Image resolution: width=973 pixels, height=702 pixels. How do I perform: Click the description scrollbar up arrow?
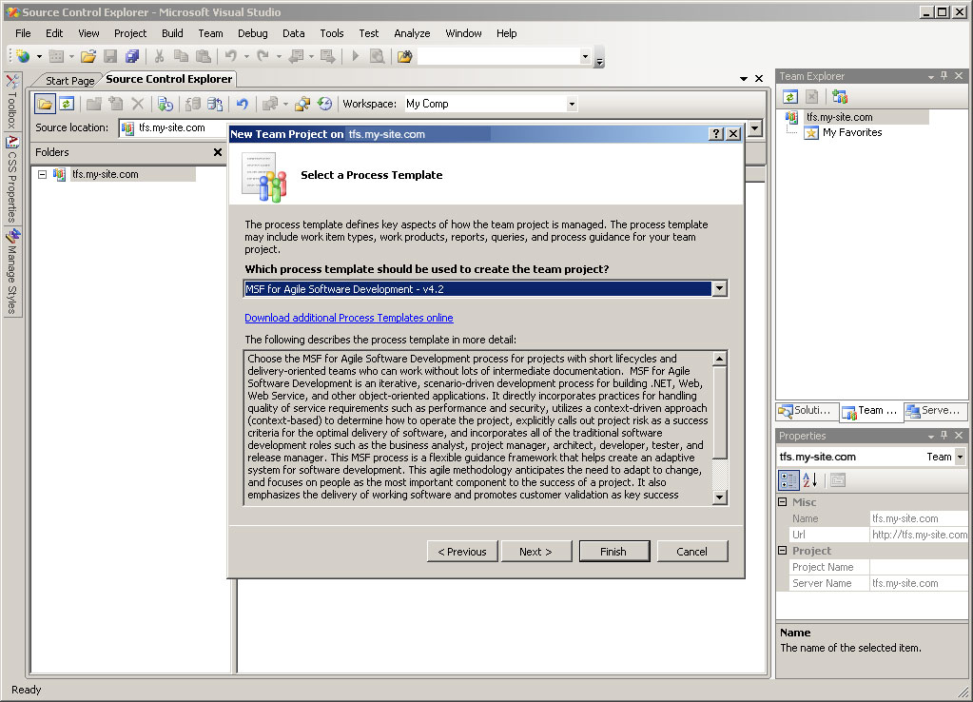719,359
